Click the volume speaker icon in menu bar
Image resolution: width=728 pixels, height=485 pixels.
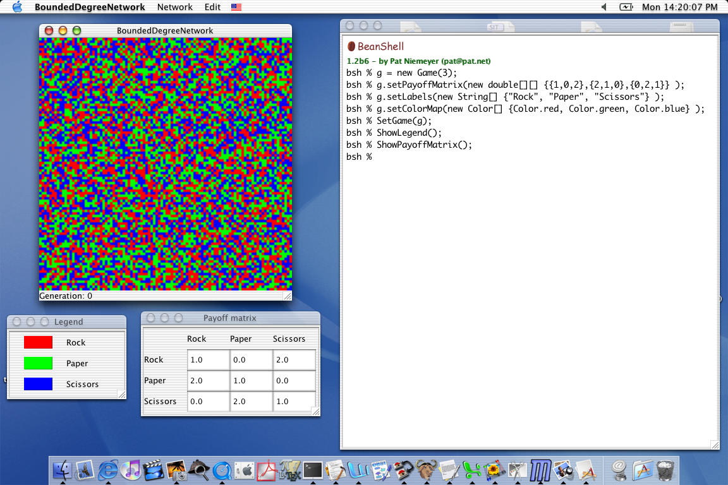(x=604, y=7)
